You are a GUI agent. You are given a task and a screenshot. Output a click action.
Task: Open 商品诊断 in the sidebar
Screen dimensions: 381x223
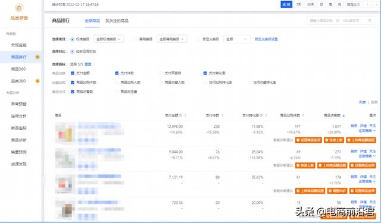(18, 140)
